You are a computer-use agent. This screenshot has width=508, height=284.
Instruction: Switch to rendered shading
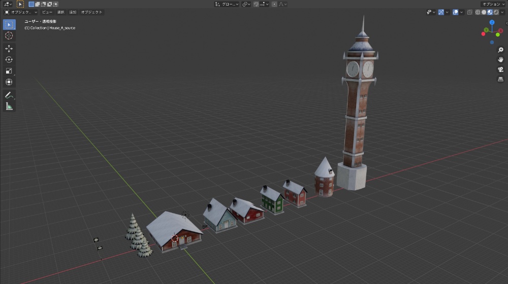click(x=496, y=12)
